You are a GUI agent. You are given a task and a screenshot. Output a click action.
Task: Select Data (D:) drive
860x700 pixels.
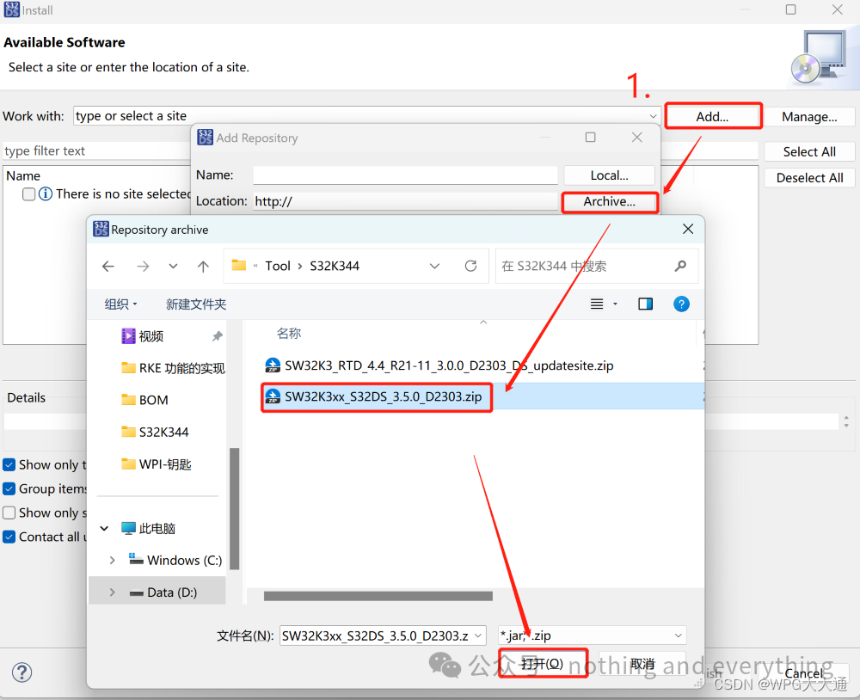coord(163,593)
